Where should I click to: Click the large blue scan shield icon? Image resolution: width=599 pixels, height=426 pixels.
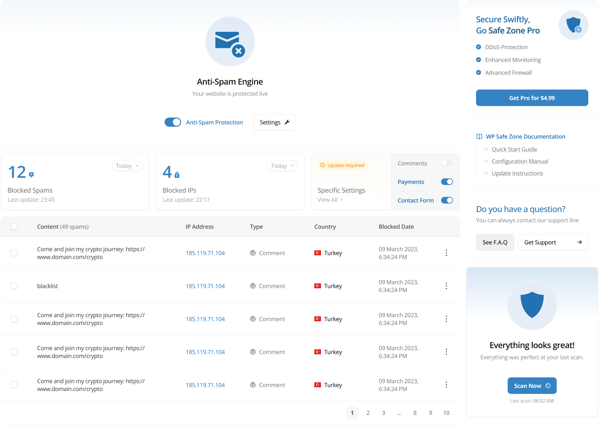point(532,305)
